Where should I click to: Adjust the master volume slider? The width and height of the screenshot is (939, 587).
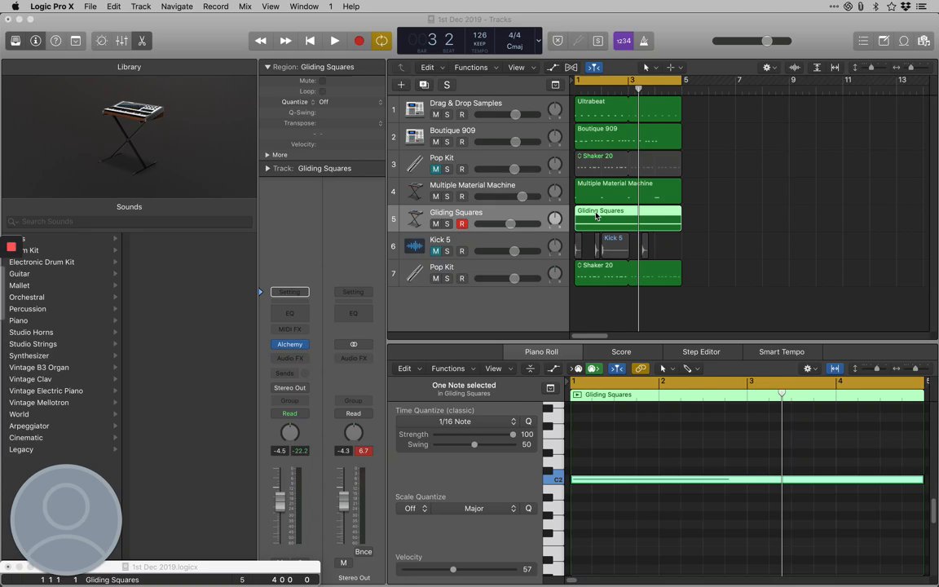pos(766,41)
